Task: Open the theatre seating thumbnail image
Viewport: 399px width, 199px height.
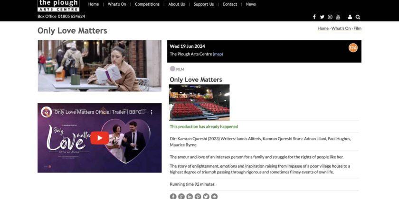Action: coord(199,102)
